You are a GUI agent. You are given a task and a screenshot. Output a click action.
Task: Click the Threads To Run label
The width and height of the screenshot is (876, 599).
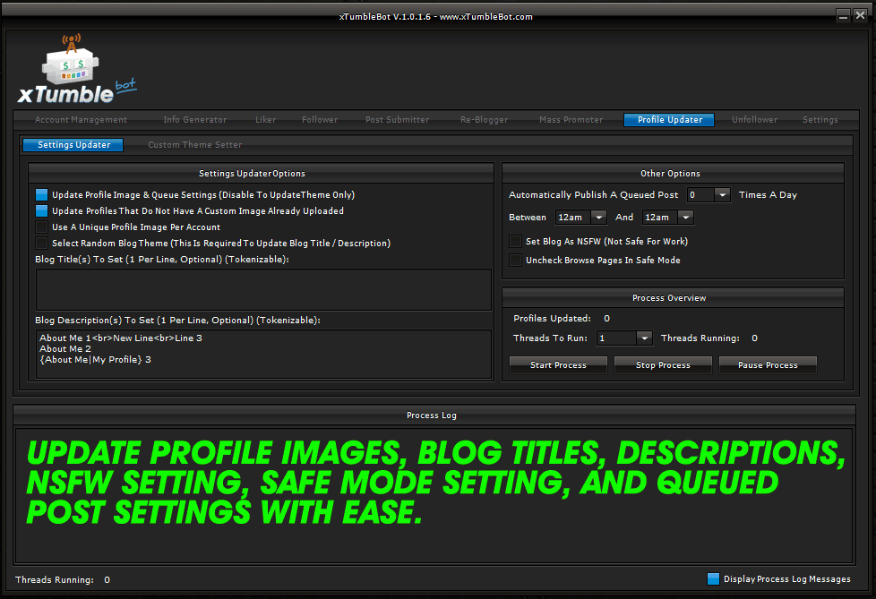[x=550, y=338]
